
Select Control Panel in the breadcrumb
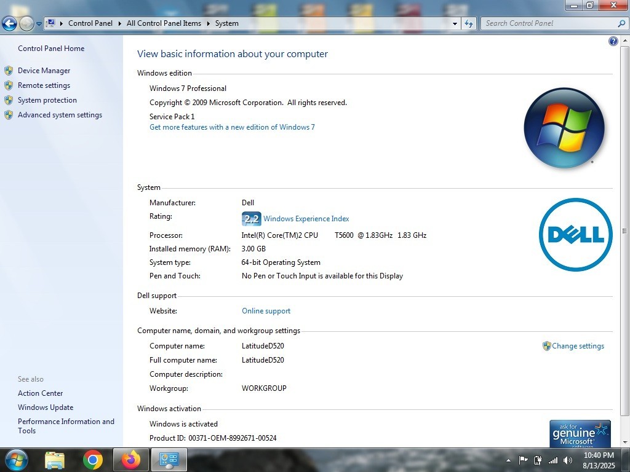(x=90, y=23)
